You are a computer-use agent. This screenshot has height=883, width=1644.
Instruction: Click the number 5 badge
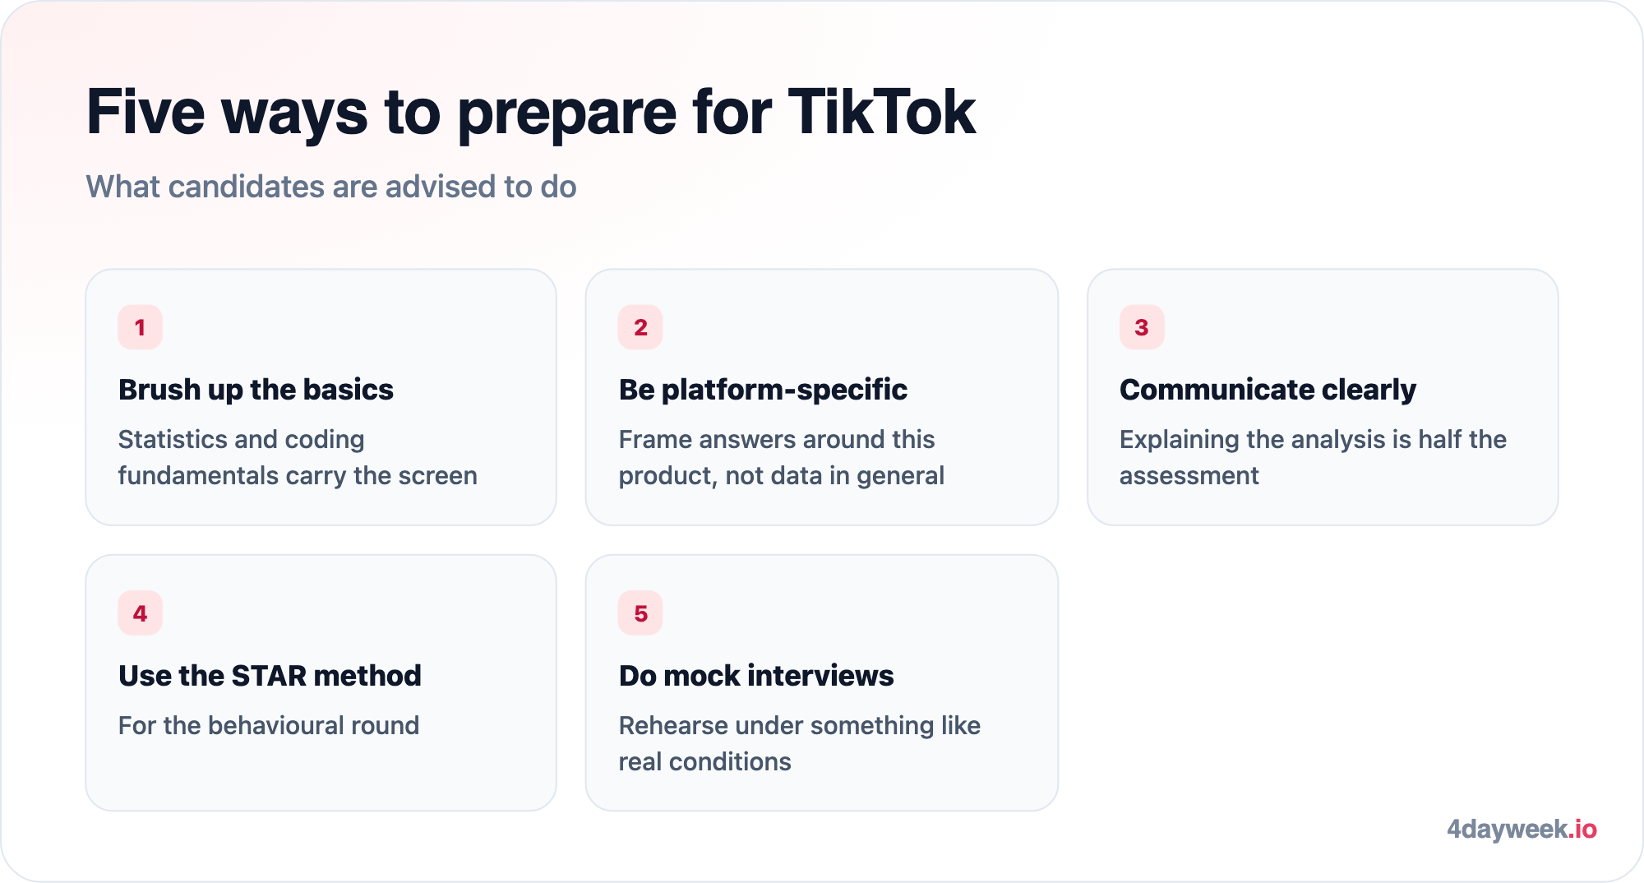coord(640,613)
